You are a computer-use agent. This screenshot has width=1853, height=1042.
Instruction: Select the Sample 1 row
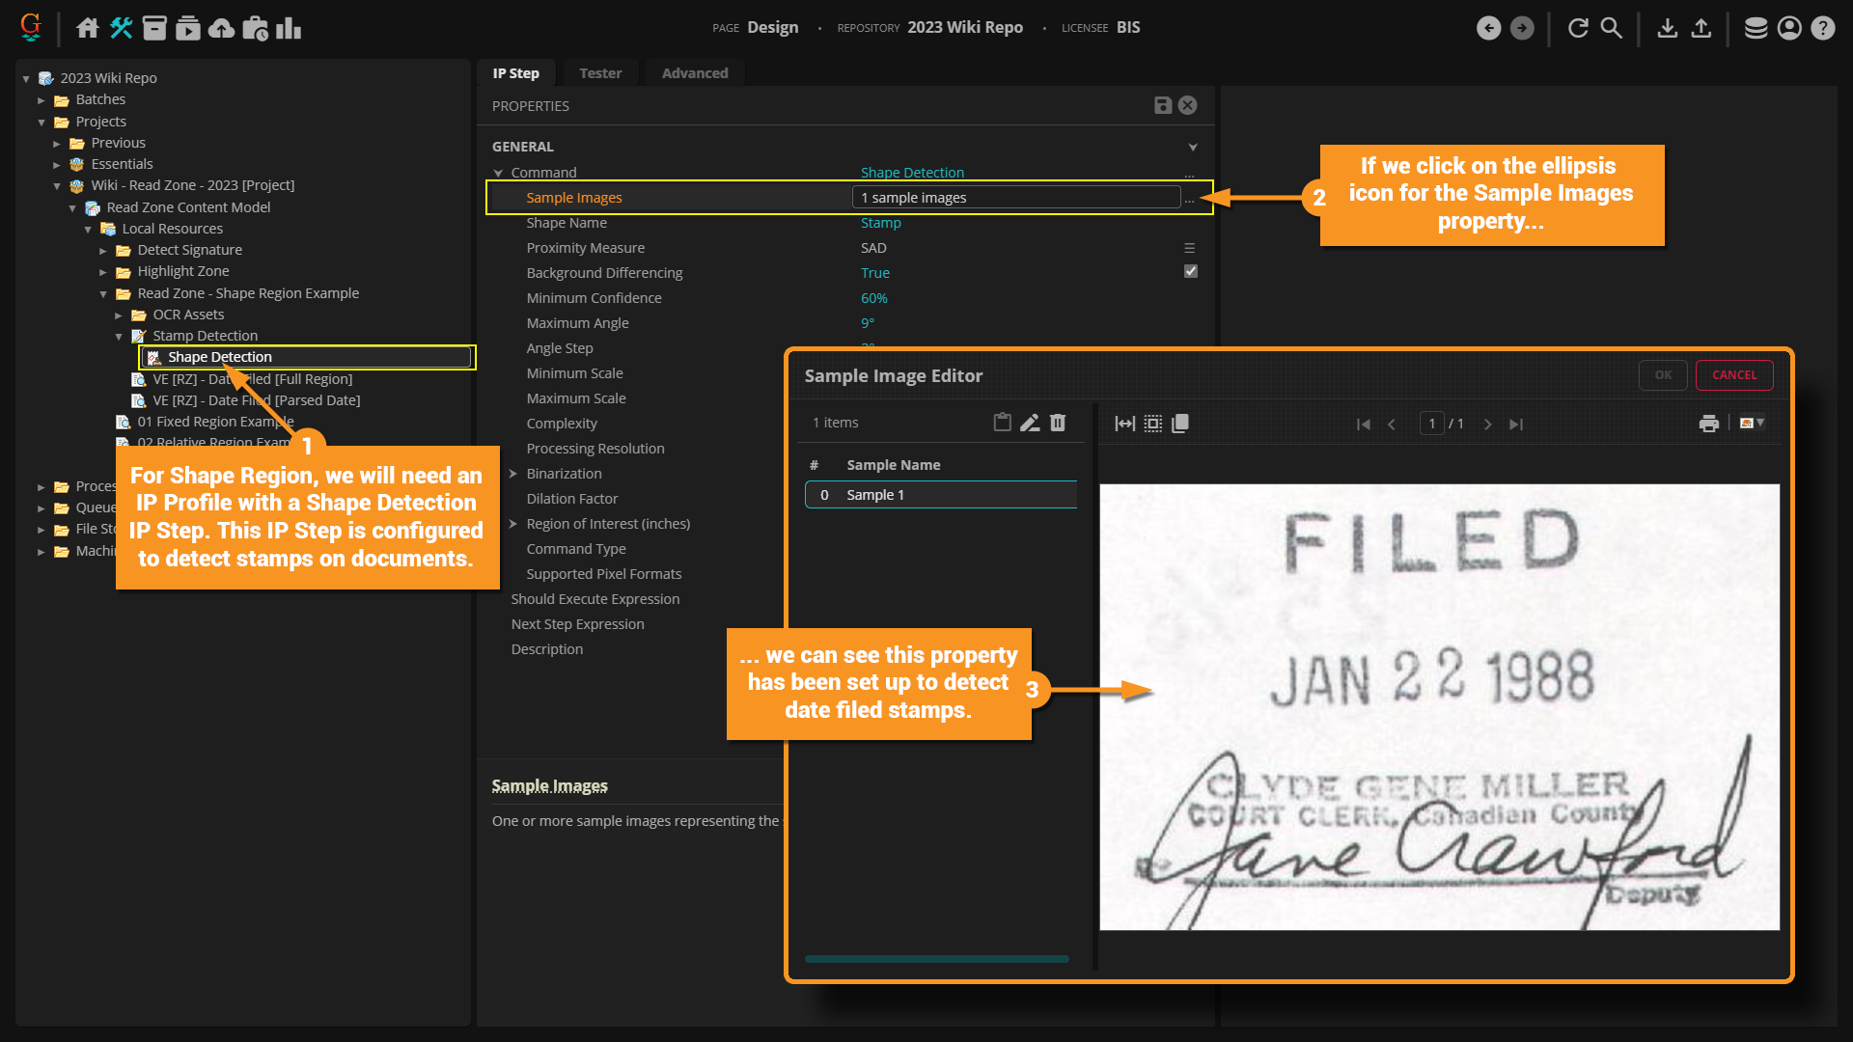pos(941,495)
